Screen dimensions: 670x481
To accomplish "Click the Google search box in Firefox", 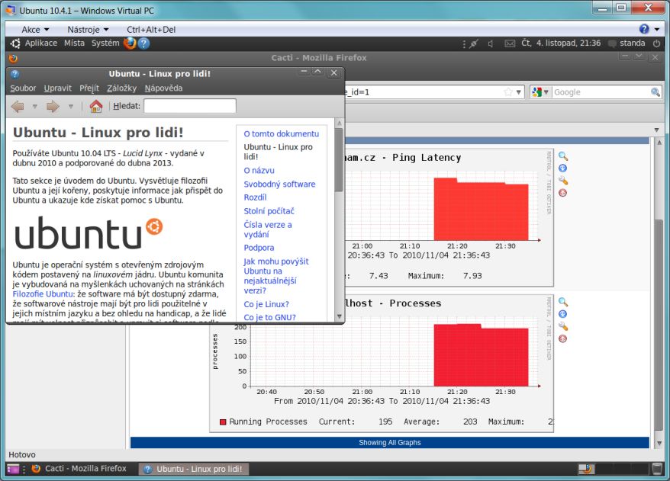I will [601, 92].
